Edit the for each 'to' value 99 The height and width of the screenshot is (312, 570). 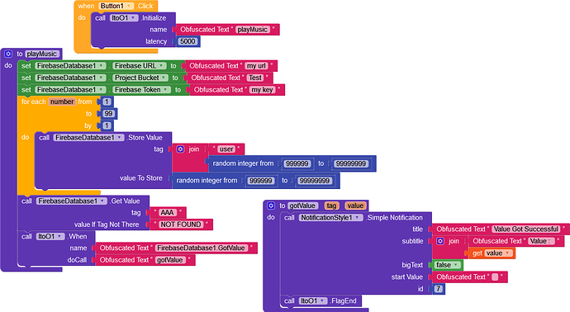click(x=108, y=114)
